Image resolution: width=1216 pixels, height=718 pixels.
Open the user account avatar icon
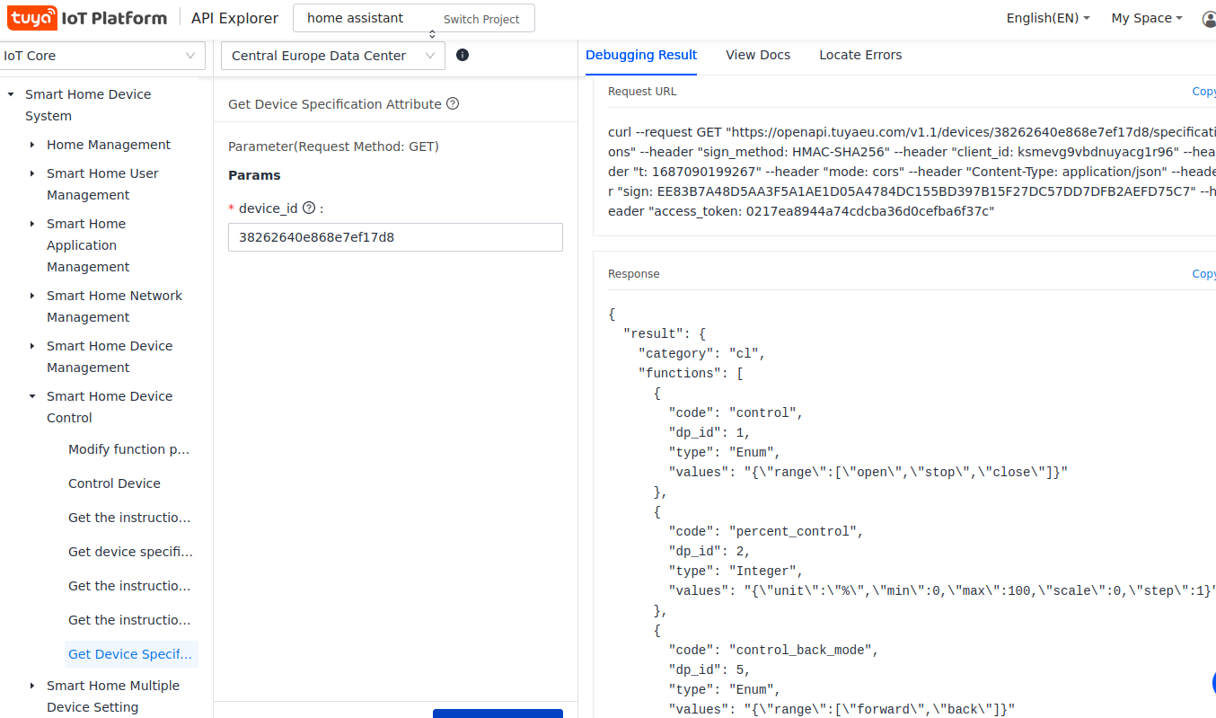point(1209,19)
